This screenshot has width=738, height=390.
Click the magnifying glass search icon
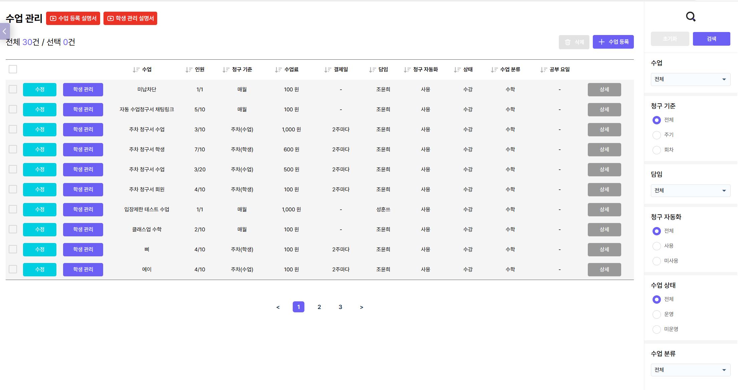pyautogui.click(x=691, y=16)
